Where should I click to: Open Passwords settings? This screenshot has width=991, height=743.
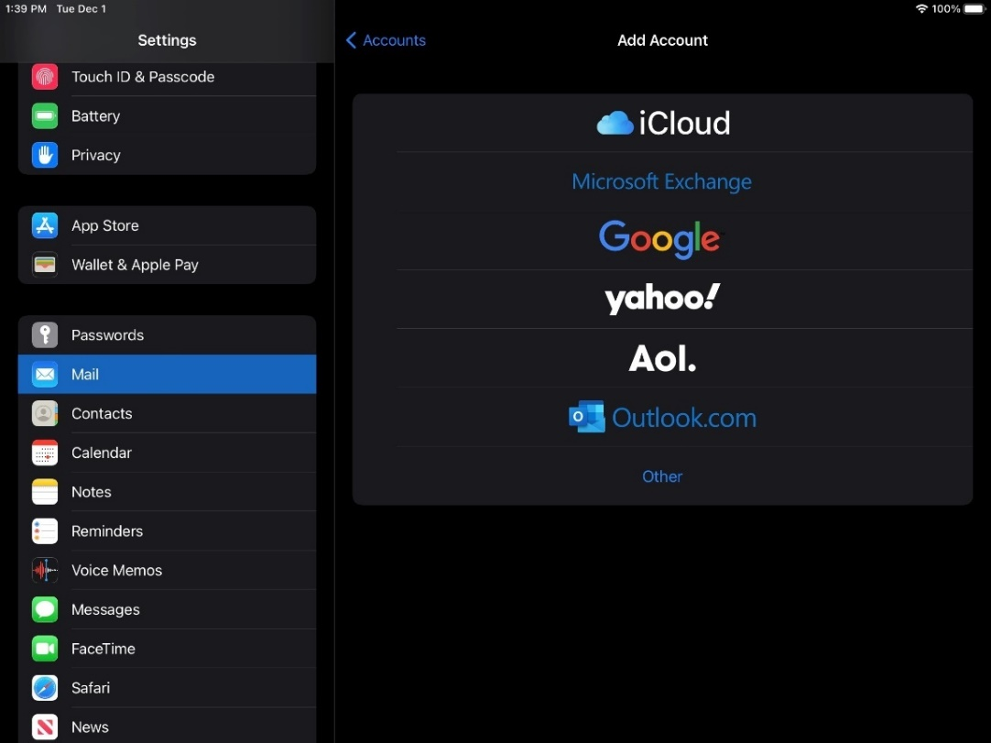tap(167, 335)
